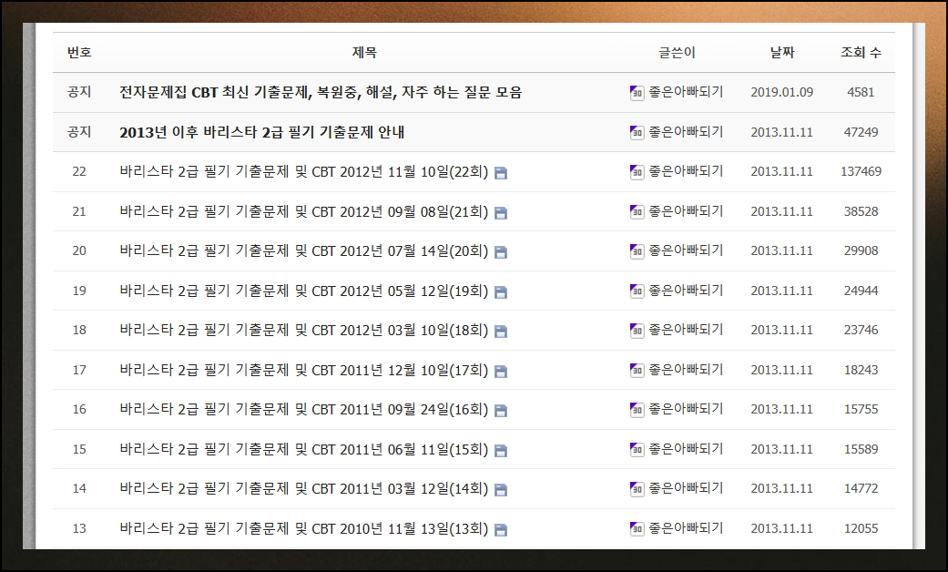
Task: Click author 좋은아빠되기 on row 13
Action: (686, 528)
